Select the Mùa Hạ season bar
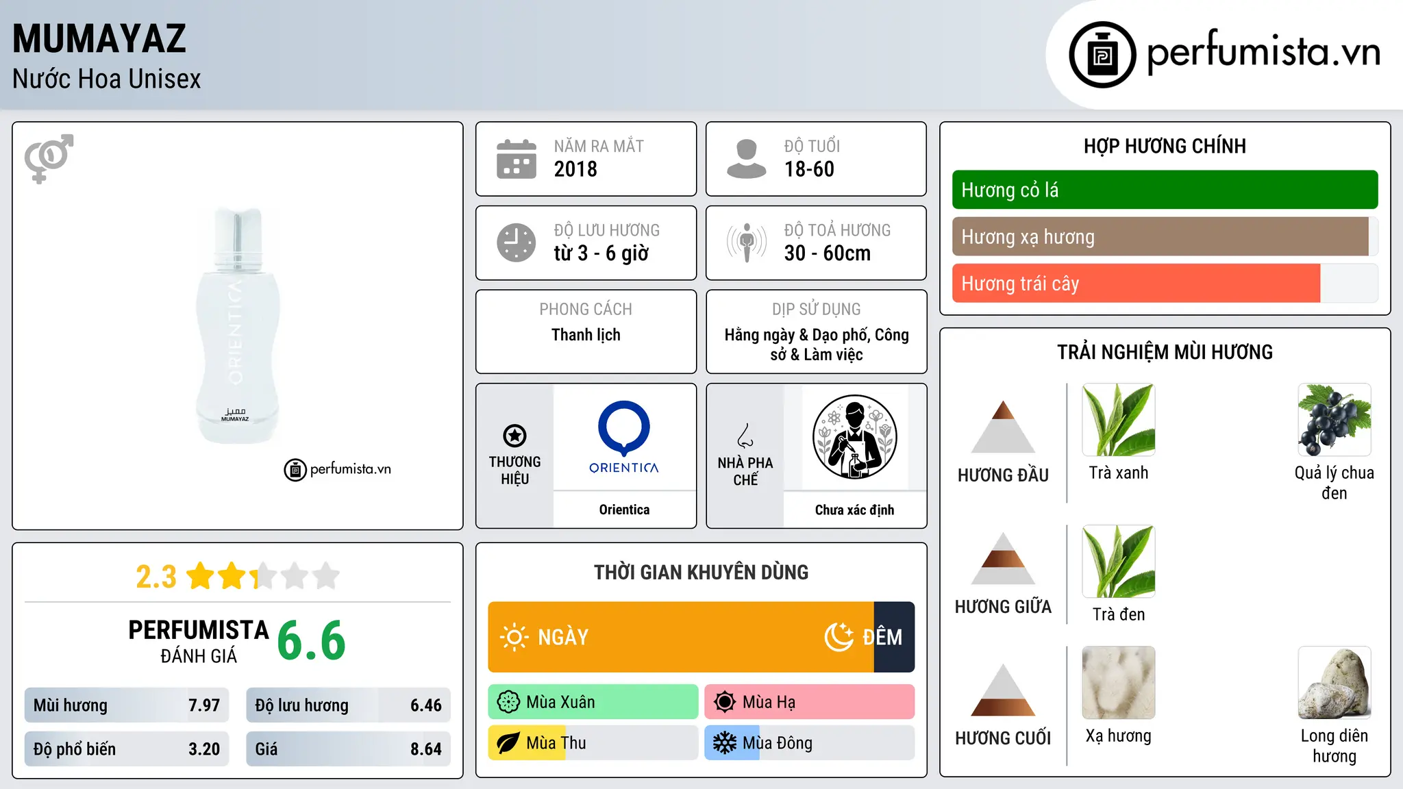The image size is (1403, 789). click(810, 702)
